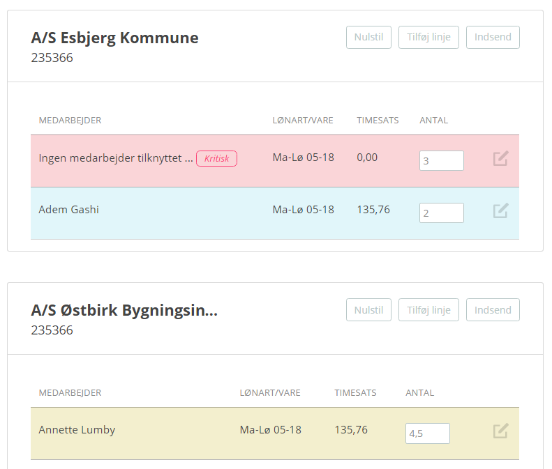Focus Annette Lumby's Antal field with 4,5
The image size is (552, 469).
(427, 433)
